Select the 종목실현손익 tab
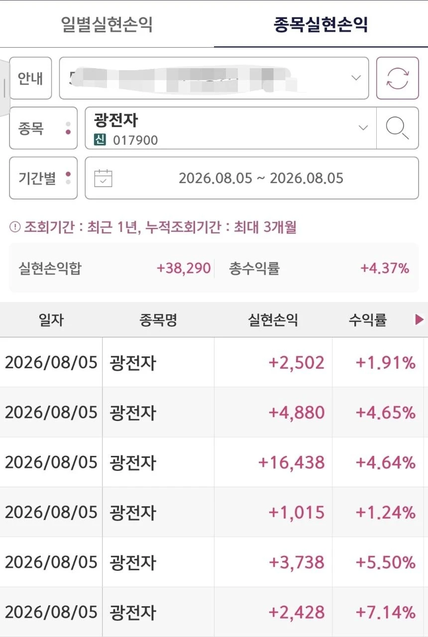Image resolution: width=428 pixels, height=637 pixels. click(x=321, y=24)
